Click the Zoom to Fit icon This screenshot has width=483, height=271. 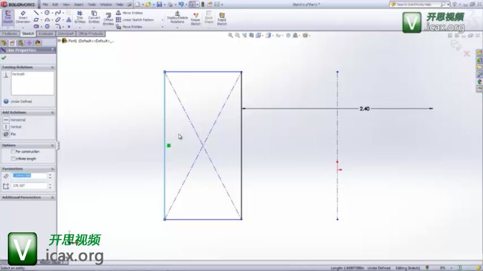point(231,36)
